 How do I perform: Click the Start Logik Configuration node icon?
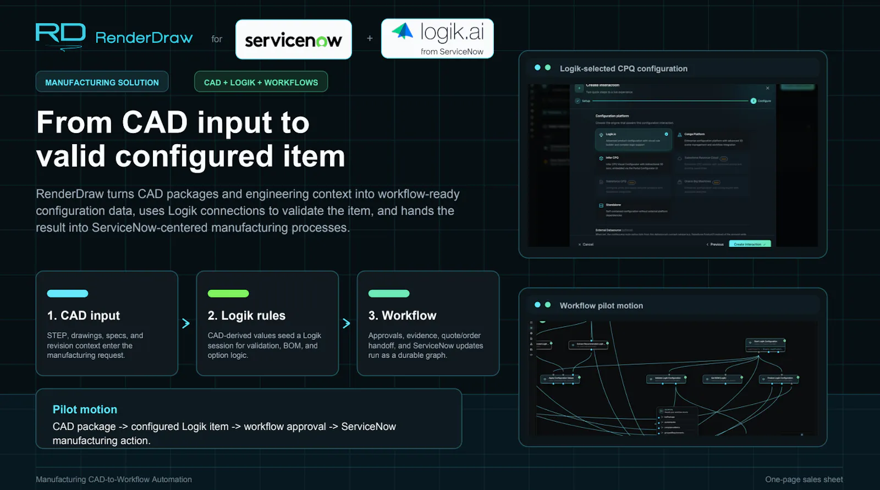pos(751,342)
